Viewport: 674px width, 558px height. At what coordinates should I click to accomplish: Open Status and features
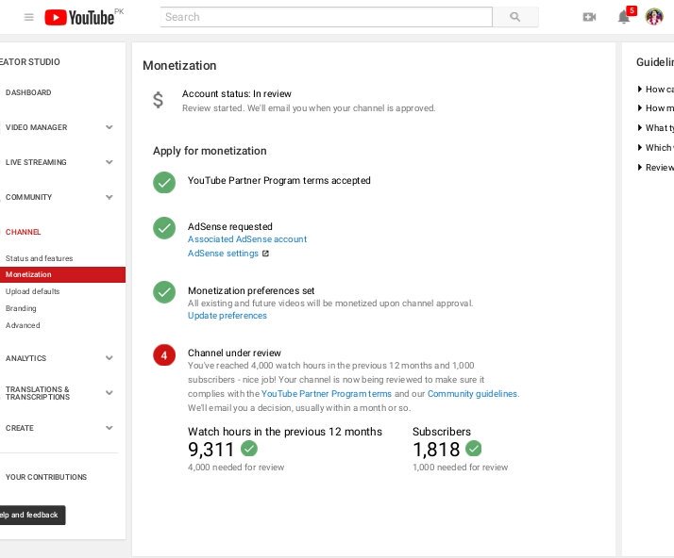coord(39,258)
